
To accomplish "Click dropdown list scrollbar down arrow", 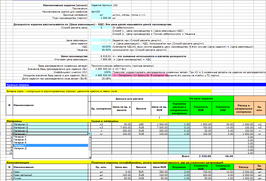I will [x=90, y=157].
